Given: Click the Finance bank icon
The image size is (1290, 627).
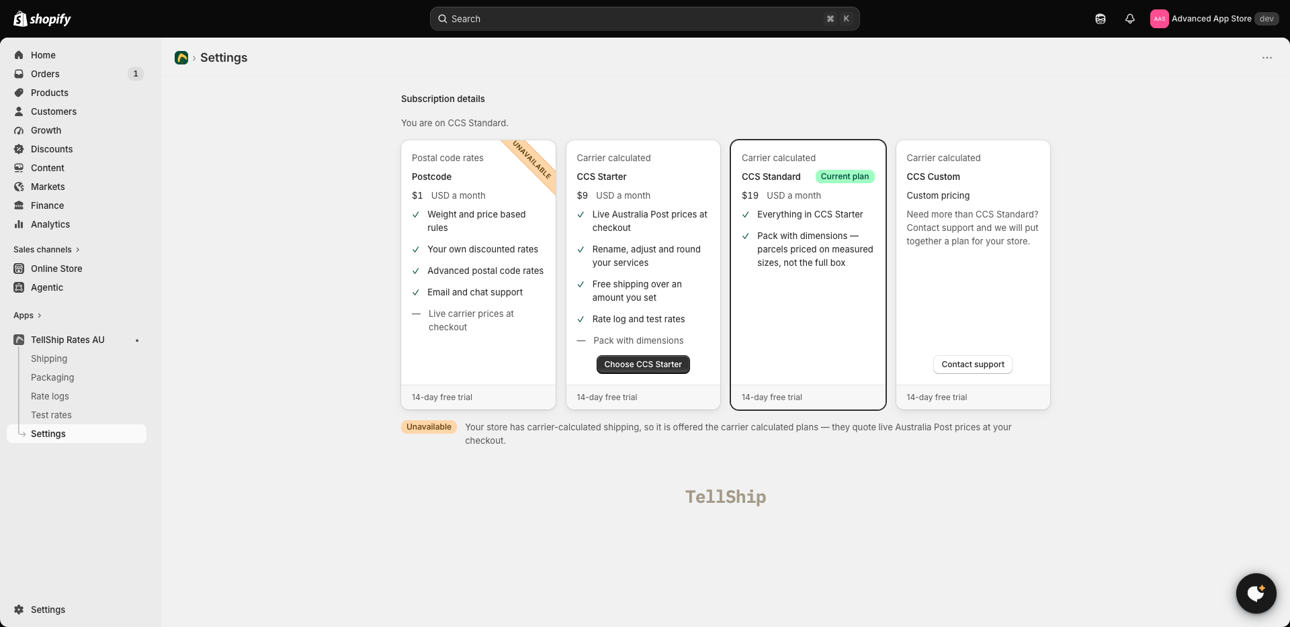Looking at the screenshot, I should (x=19, y=205).
